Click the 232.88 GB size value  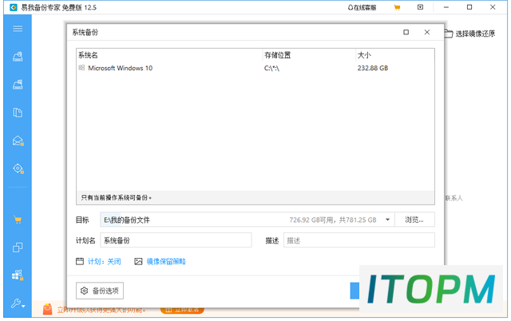[x=373, y=68]
